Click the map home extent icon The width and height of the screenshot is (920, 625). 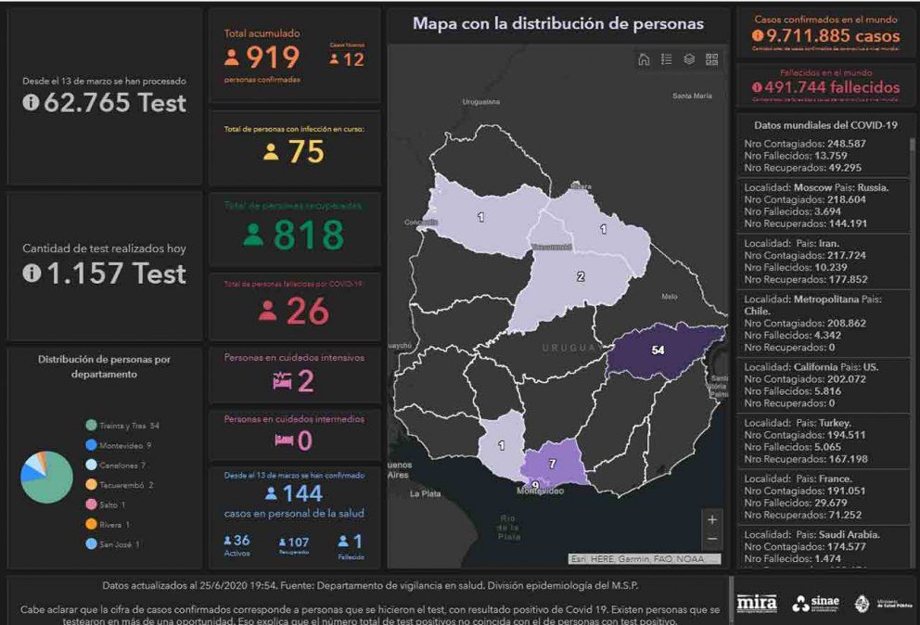click(644, 59)
